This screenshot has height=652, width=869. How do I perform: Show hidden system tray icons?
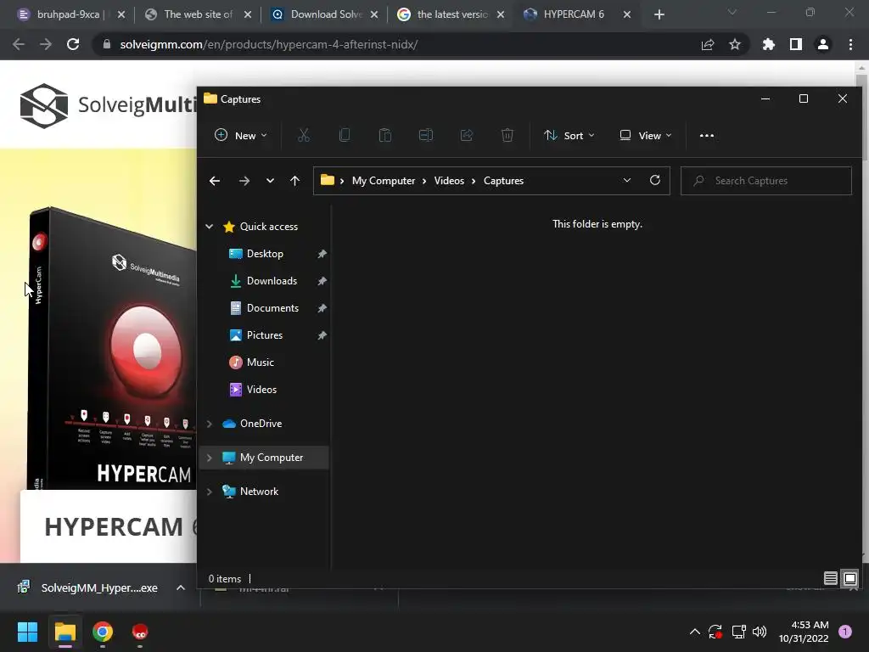click(694, 632)
